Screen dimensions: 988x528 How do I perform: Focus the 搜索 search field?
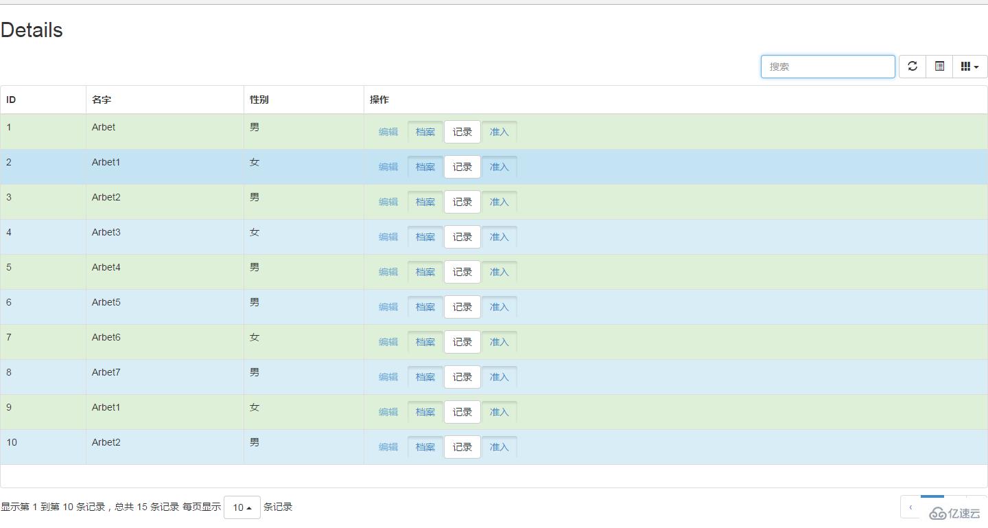(828, 67)
